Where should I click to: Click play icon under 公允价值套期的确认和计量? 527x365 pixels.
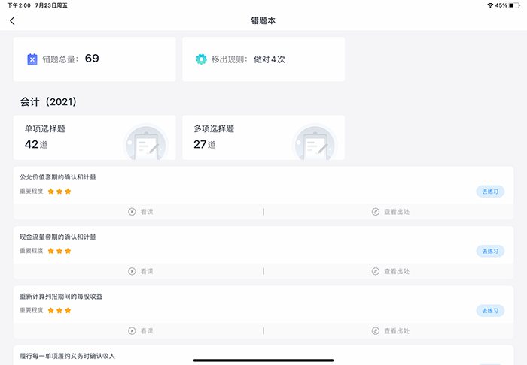(x=132, y=212)
